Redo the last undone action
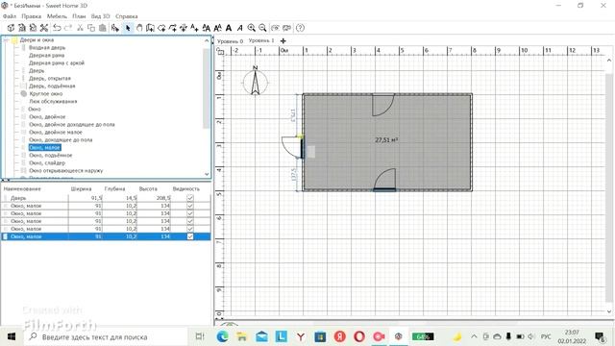The height and width of the screenshot is (346, 615). click(x=68, y=28)
